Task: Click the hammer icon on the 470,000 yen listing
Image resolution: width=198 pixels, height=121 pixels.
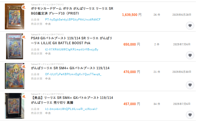Action: [24, 66]
